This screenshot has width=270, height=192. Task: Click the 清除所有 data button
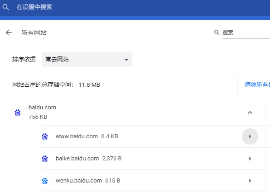[254, 85]
